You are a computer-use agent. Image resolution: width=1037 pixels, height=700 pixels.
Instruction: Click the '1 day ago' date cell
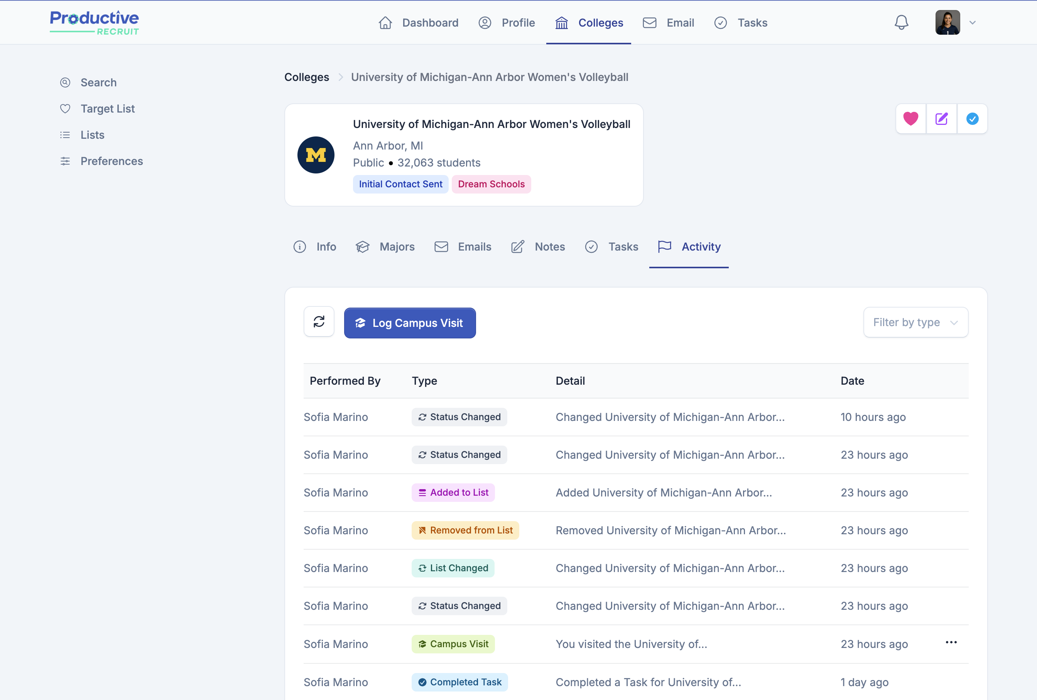pyautogui.click(x=864, y=683)
